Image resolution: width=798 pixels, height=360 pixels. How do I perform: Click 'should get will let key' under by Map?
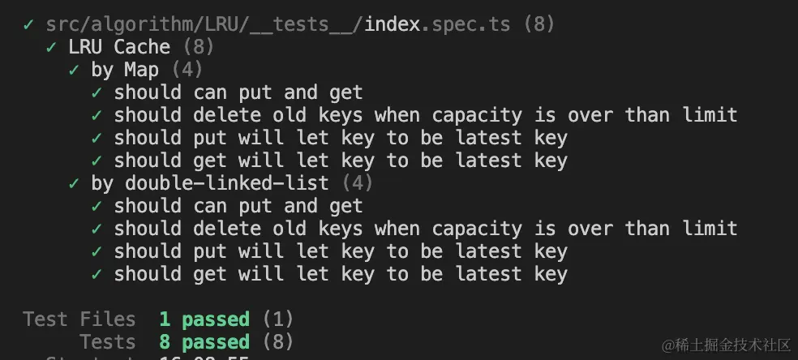(340, 161)
